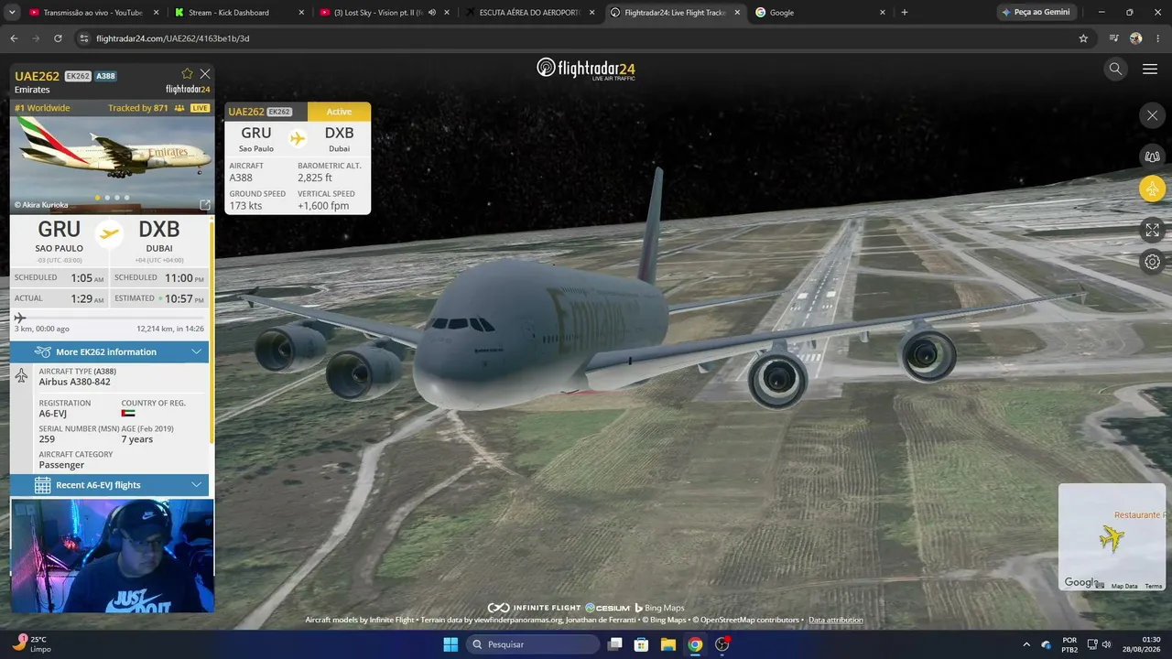This screenshot has height=659, width=1172.
Task: Open Flightradar24 search
Action: (x=1115, y=69)
